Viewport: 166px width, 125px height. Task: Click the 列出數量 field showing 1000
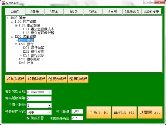tap(77, 111)
